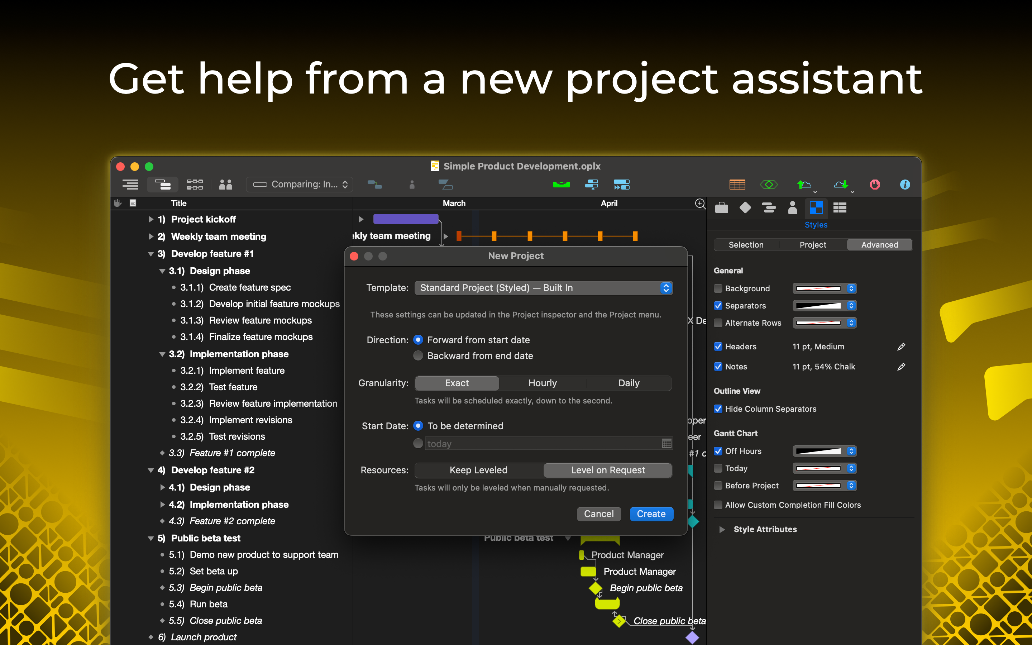Screen dimensions: 1032x645
Task: Click the Title column header
Action: click(179, 203)
